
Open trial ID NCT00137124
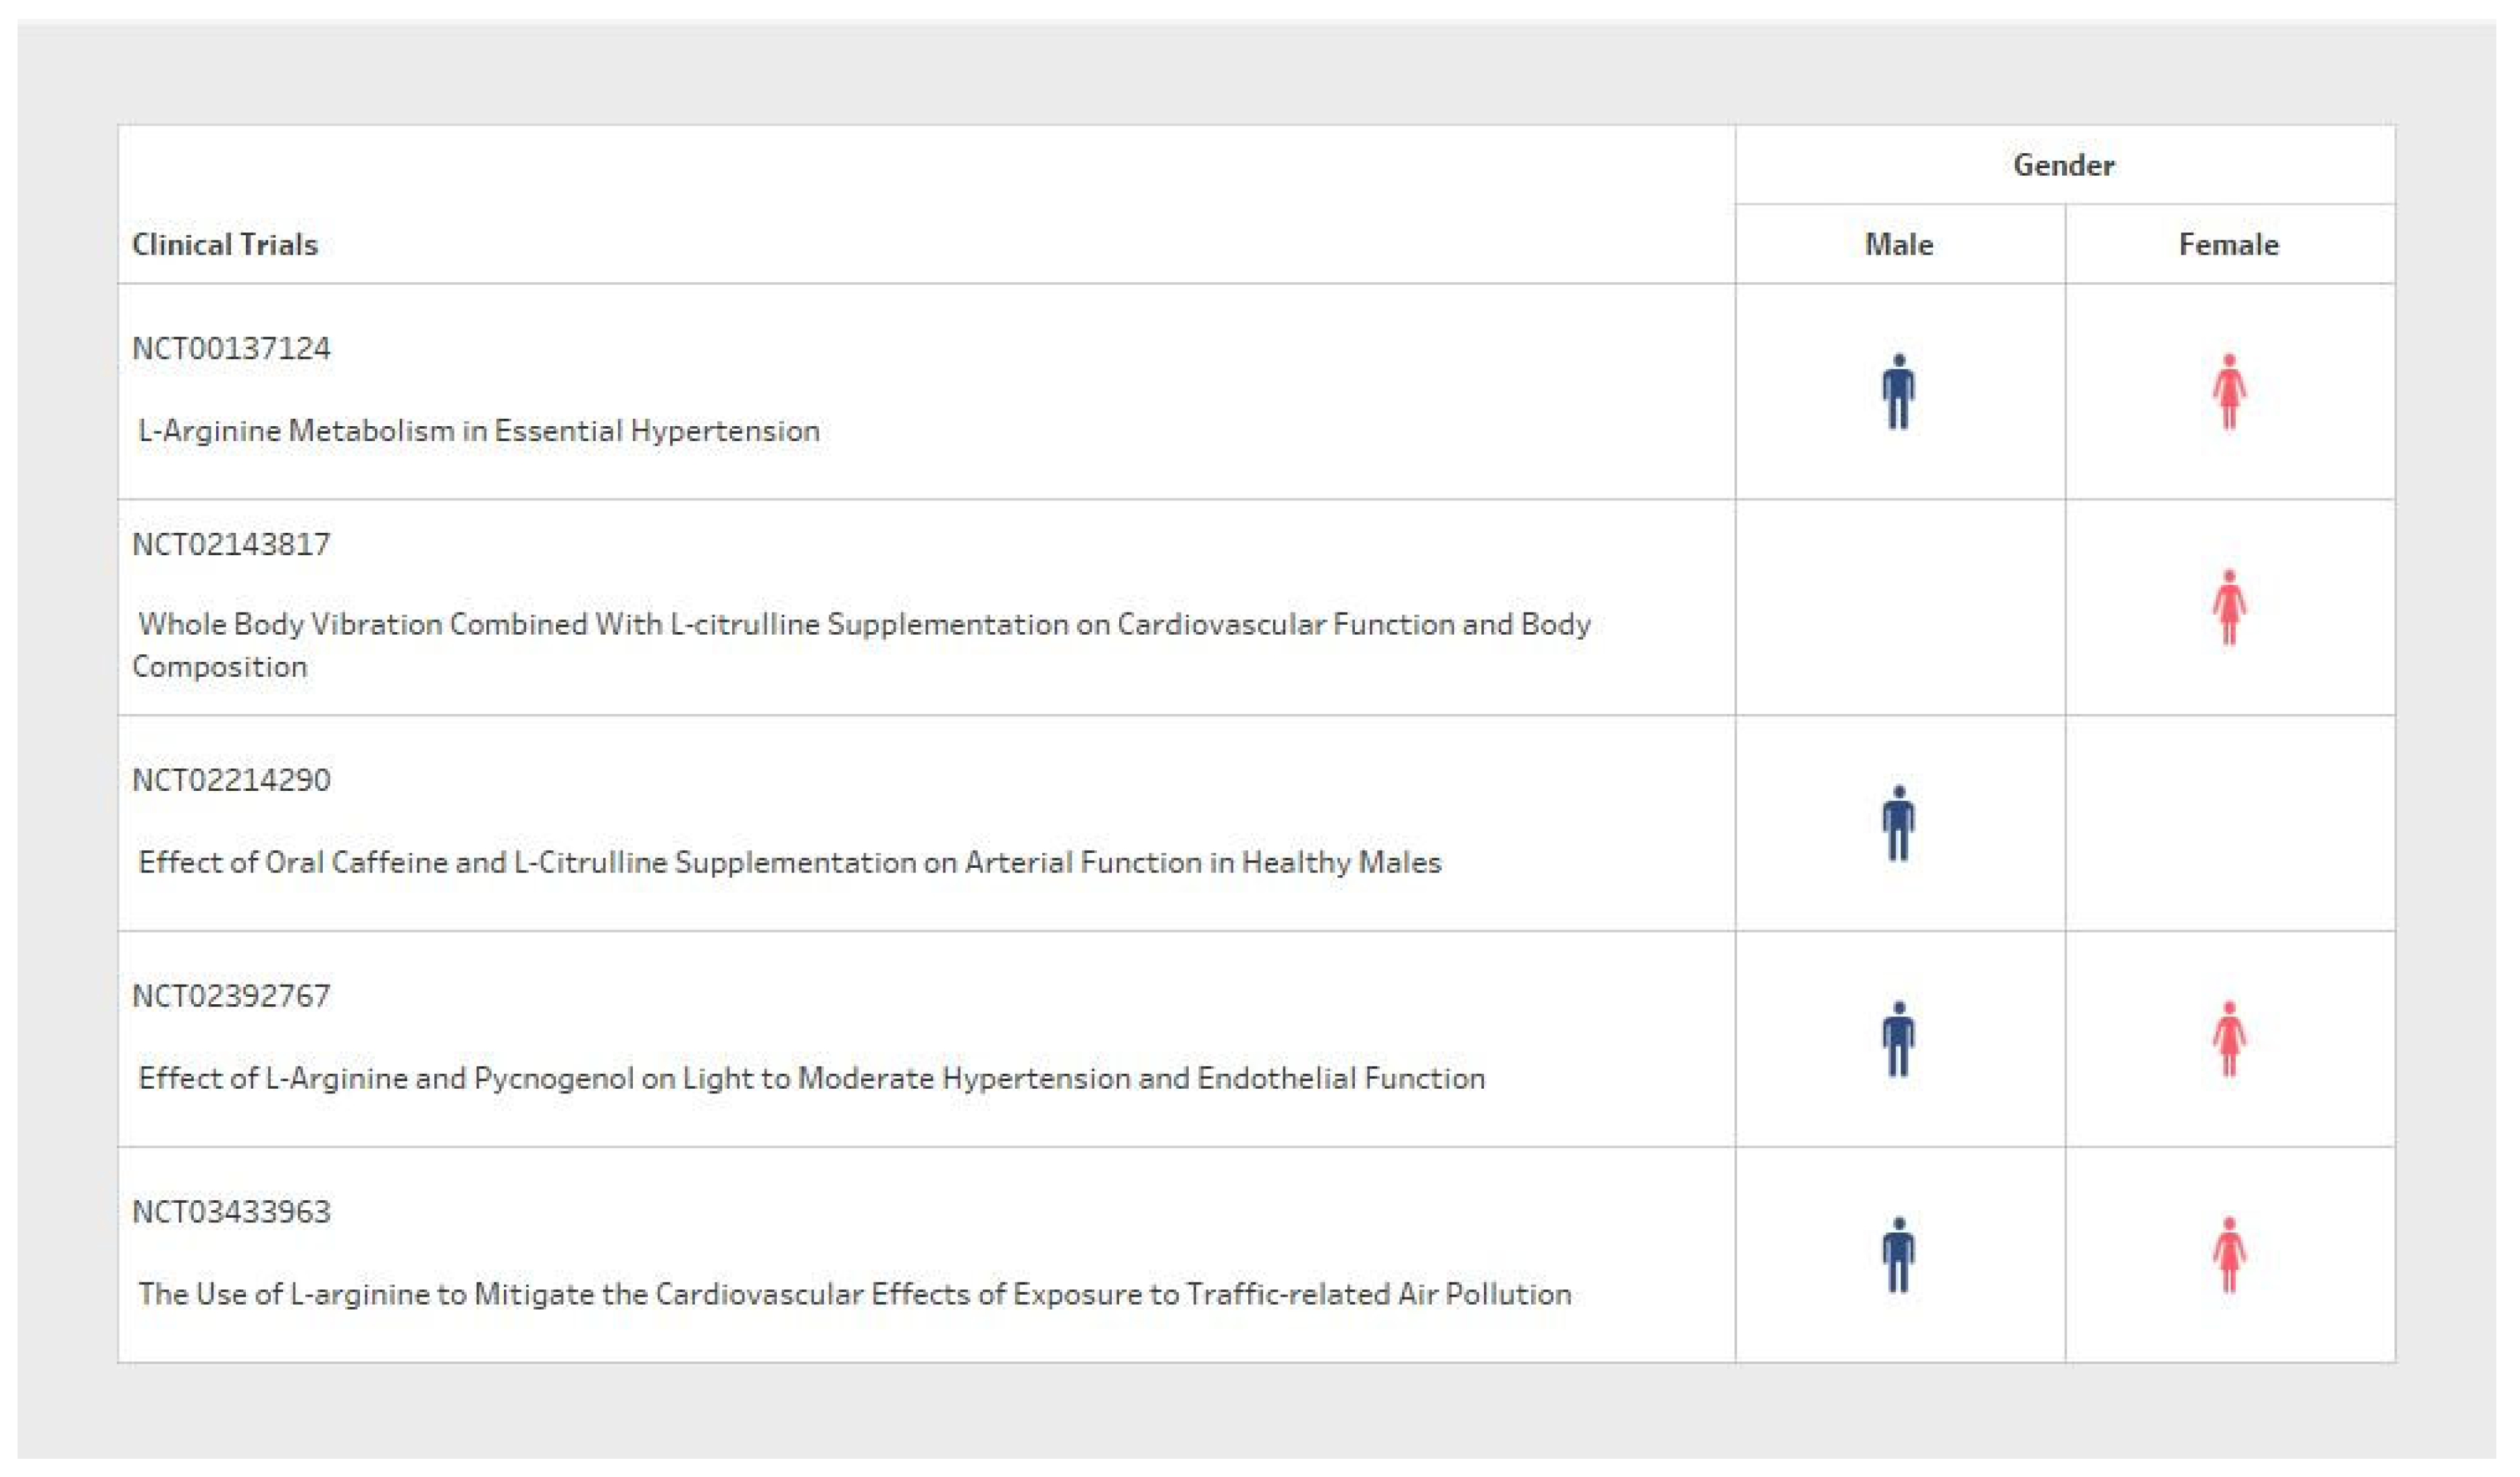point(231,349)
